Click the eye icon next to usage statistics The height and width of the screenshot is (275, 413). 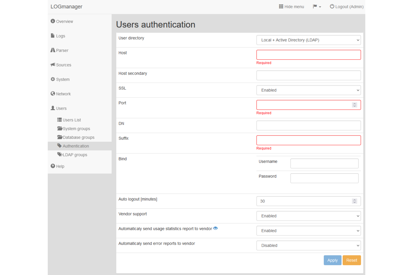pos(215,228)
